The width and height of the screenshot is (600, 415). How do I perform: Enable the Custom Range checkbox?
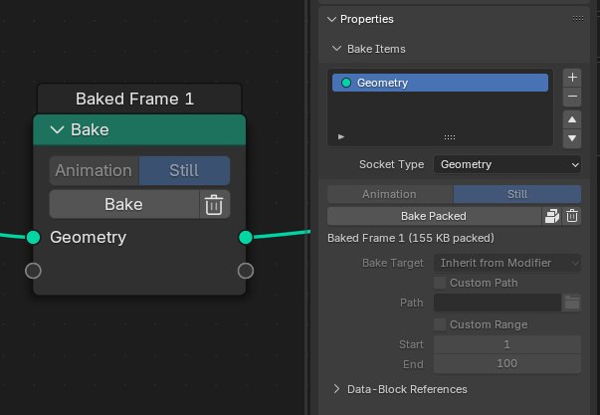(x=440, y=324)
